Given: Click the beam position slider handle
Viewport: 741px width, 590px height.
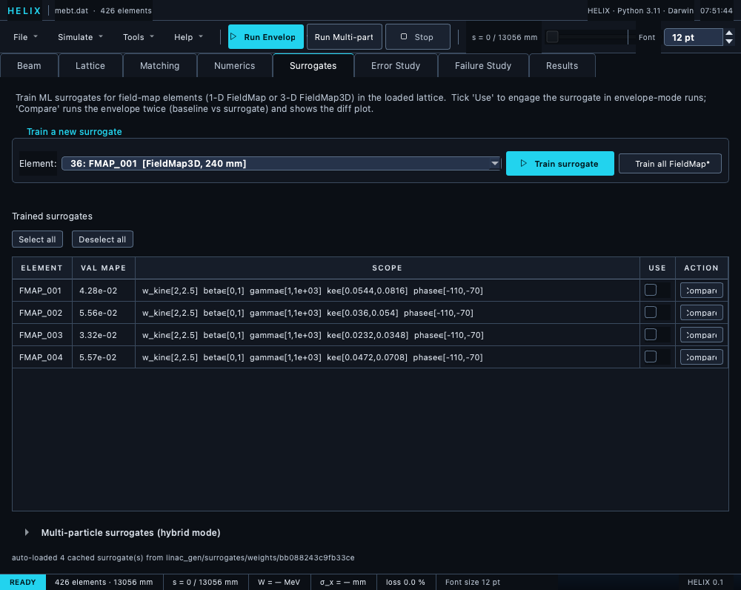Looking at the screenshot, I should pyautogui.click(x=552, y=37).
